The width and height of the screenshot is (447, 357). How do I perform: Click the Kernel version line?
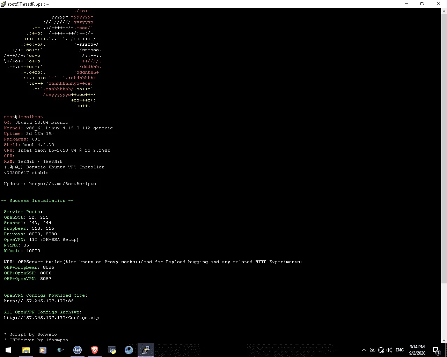(x=58, y=128)
